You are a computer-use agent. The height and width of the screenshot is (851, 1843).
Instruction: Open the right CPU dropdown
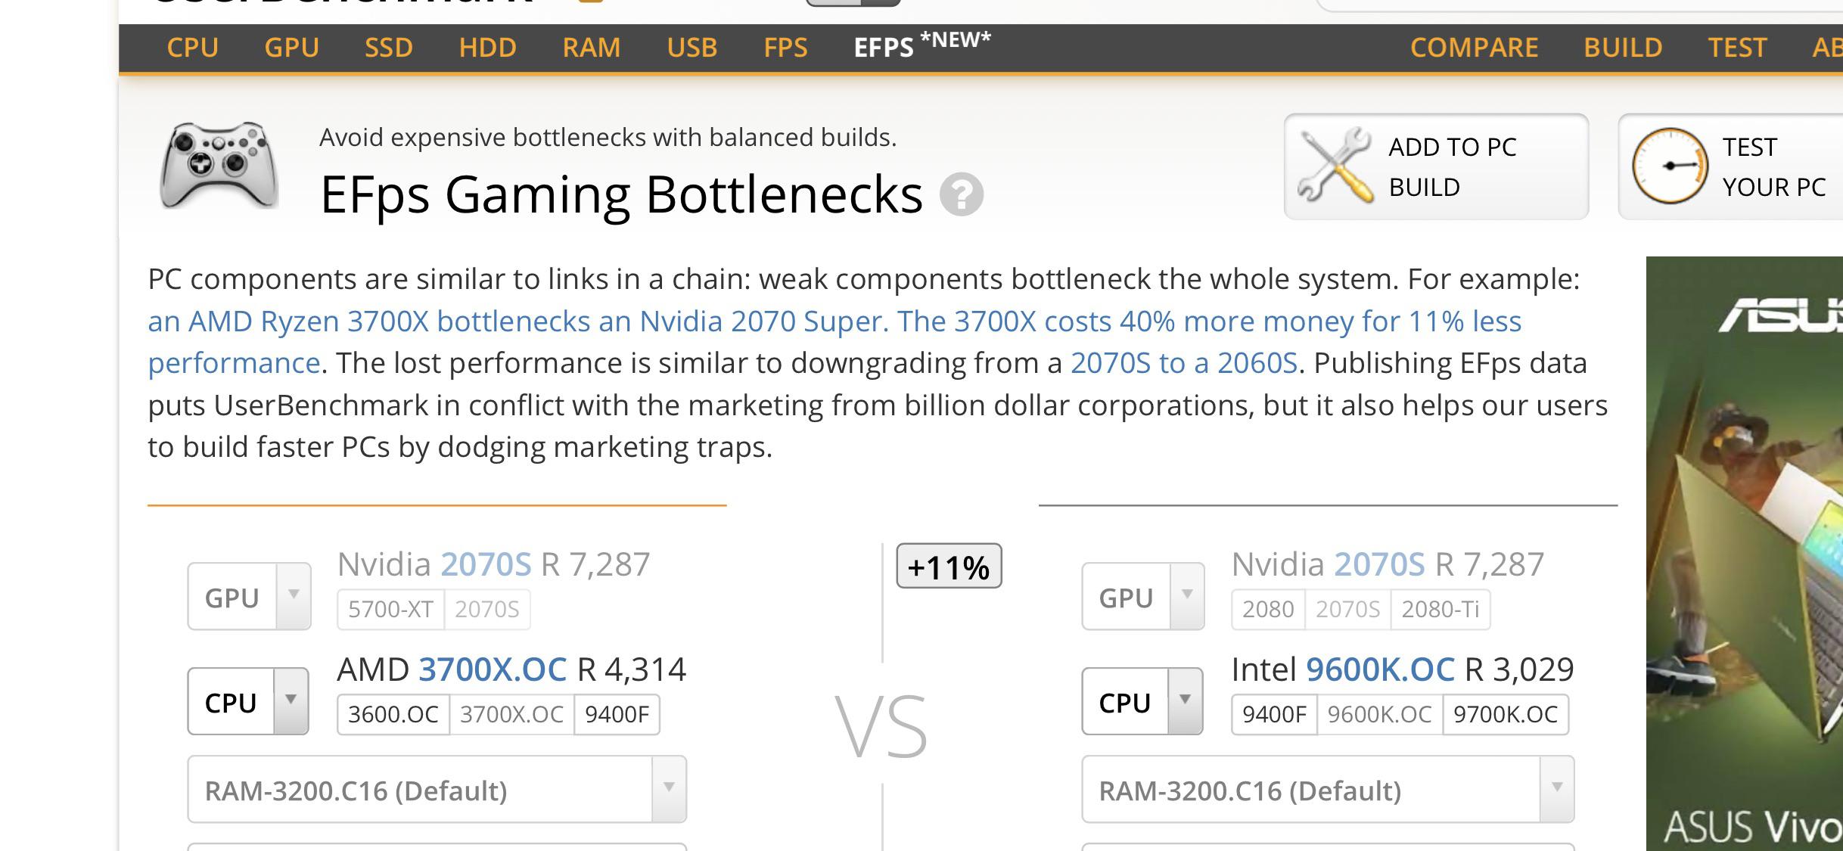[x=1142, y=702]
